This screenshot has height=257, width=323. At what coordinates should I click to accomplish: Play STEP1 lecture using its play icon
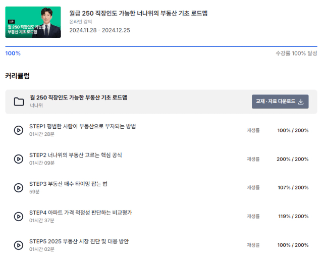pos(19,130)
